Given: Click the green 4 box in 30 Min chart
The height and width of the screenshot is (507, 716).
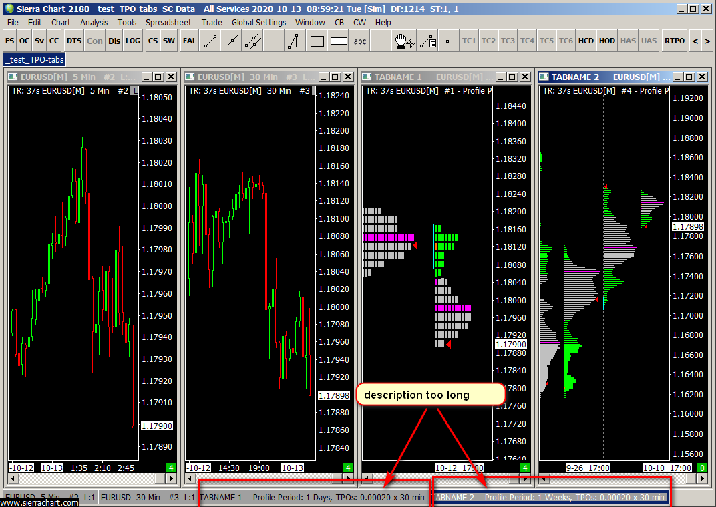Looking at the screenshot, I should (x=348, y=468).
